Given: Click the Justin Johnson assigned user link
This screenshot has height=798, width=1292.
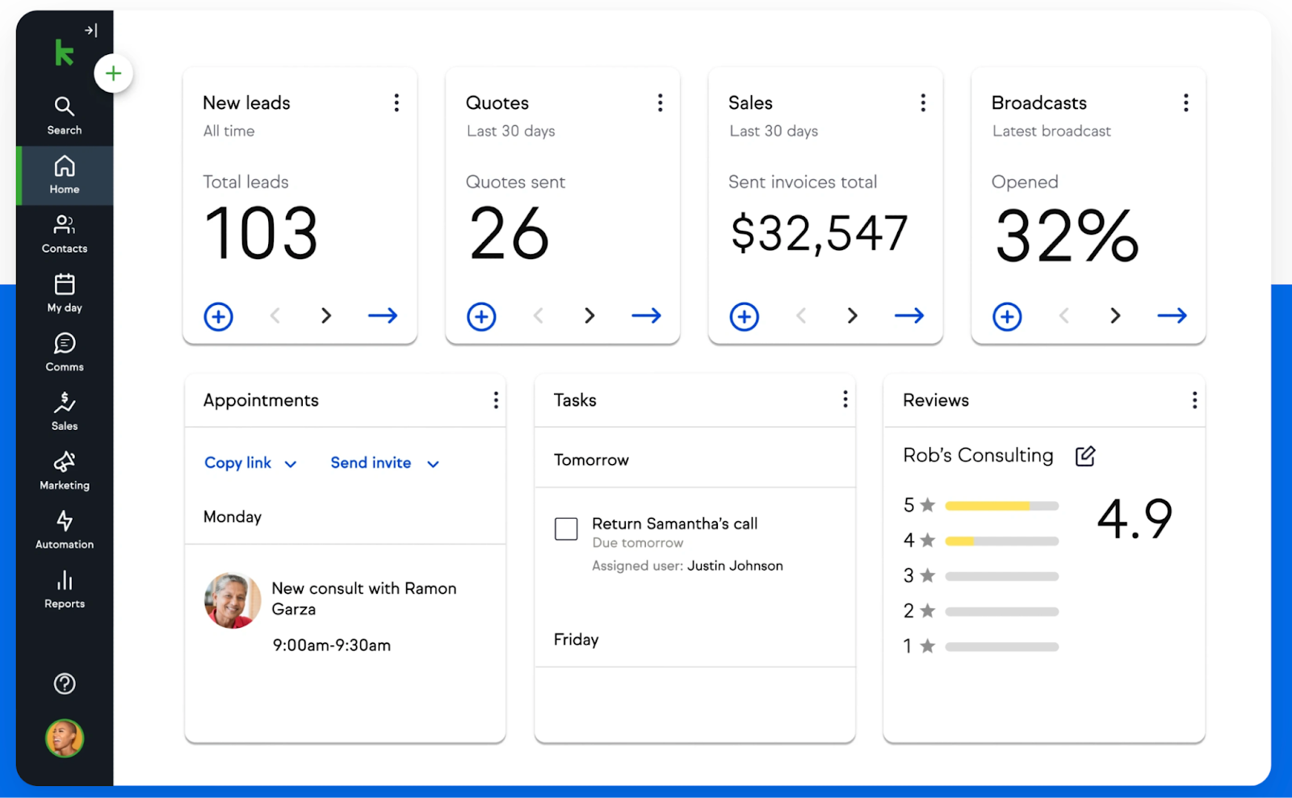Looking at the screenshot, I should pyautogui.click(x=735, y=566).
